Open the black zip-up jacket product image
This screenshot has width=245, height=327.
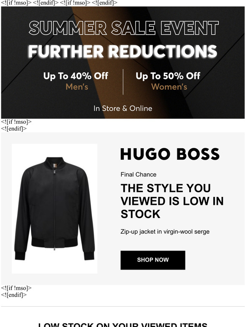(54, 209)
